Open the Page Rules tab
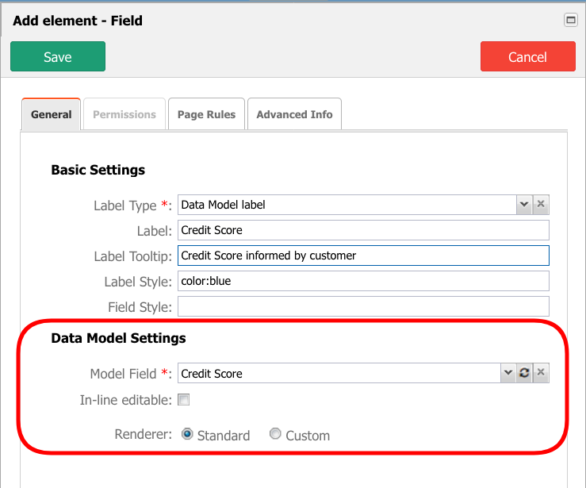 pos(206,114)
